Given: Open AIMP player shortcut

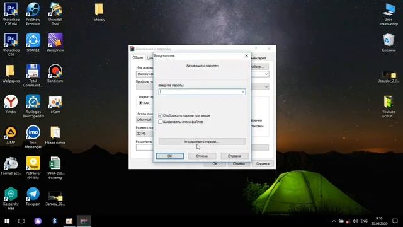Looking at the screenshot, I should 11,135.
